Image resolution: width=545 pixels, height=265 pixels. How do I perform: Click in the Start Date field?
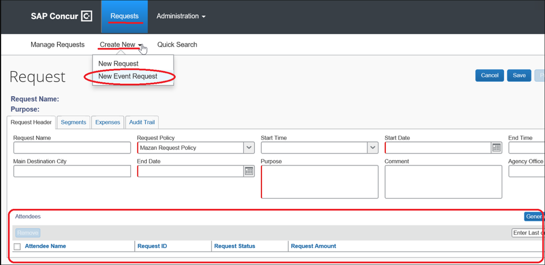(438, 148)
